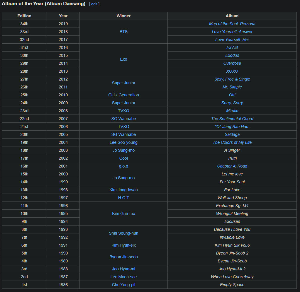This screenshot has height=292, width=300.
Task: Open the Lee Moon-sae link
Action: pyautogui.click(x=123, y=277)
